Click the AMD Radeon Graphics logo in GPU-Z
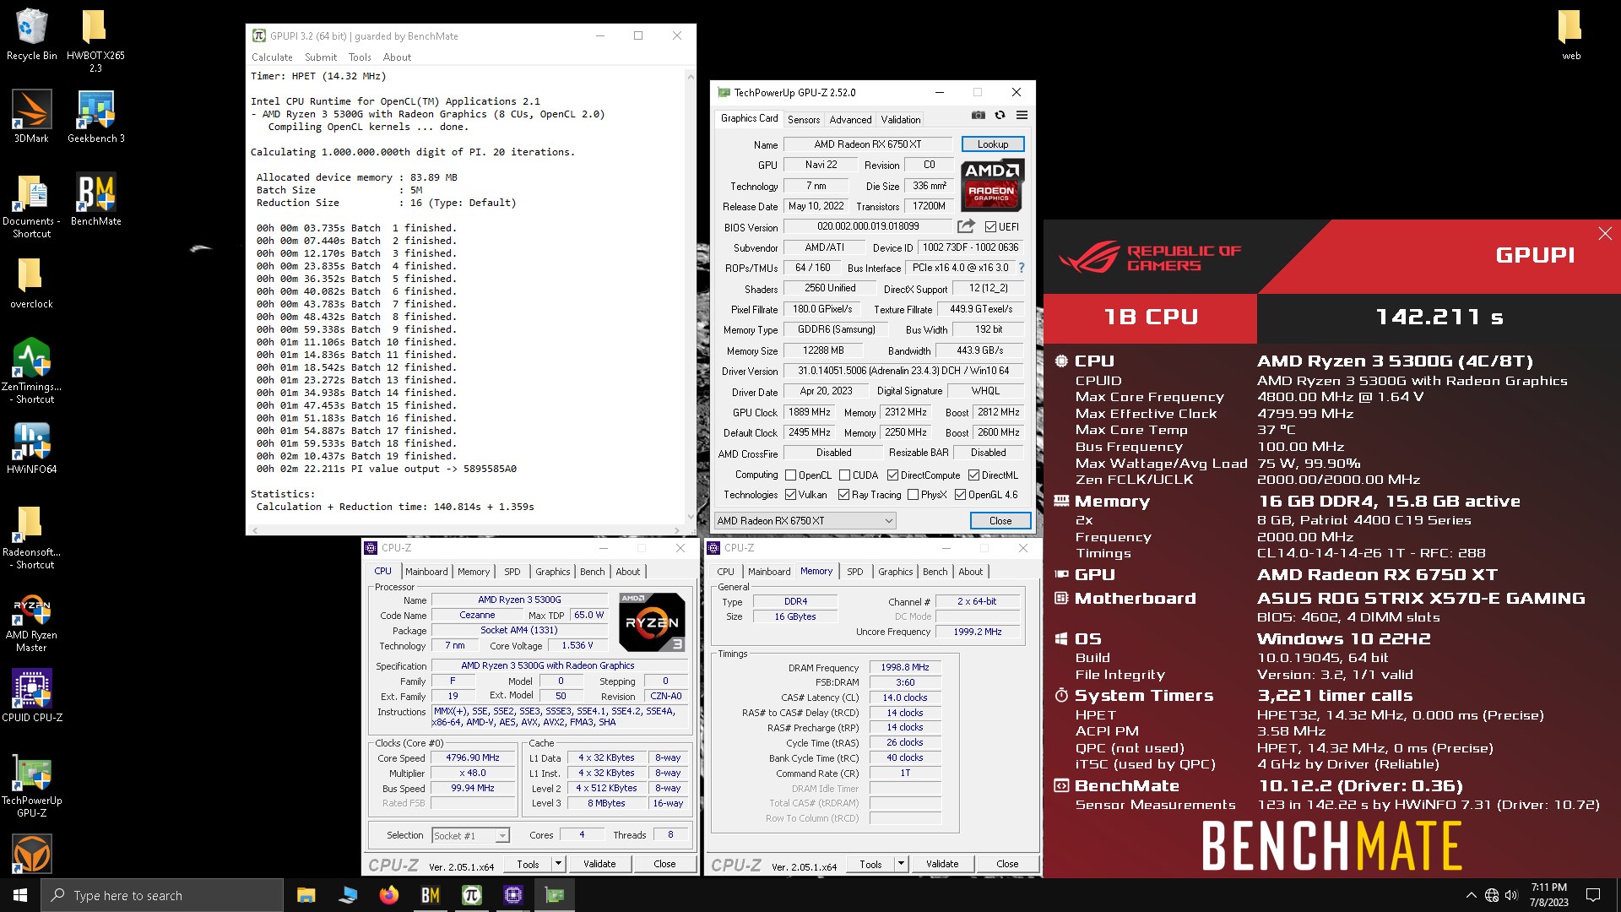Image resolution: width=1621 pixels, height=912 pixels. pos(992,185)
